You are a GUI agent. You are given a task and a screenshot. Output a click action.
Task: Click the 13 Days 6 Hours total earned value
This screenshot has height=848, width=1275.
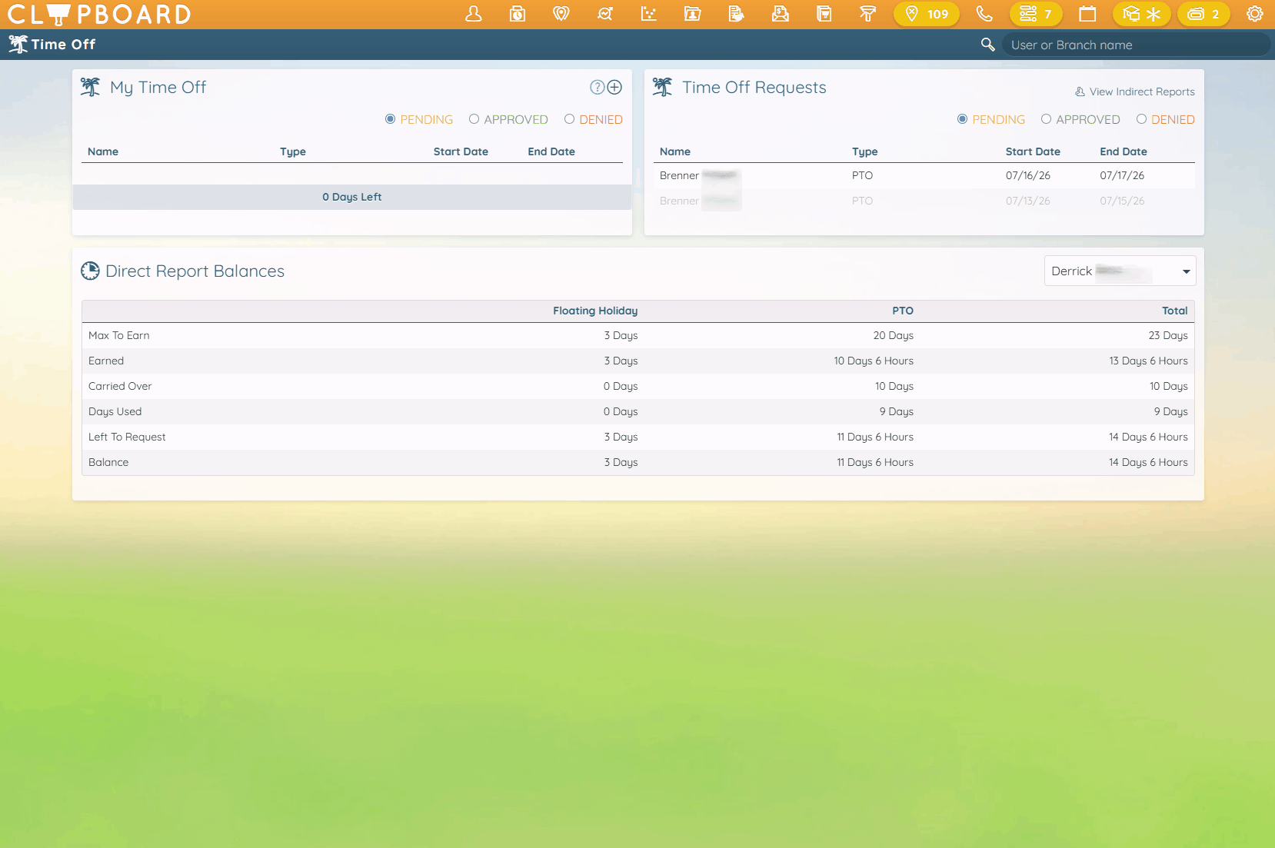1148,361
